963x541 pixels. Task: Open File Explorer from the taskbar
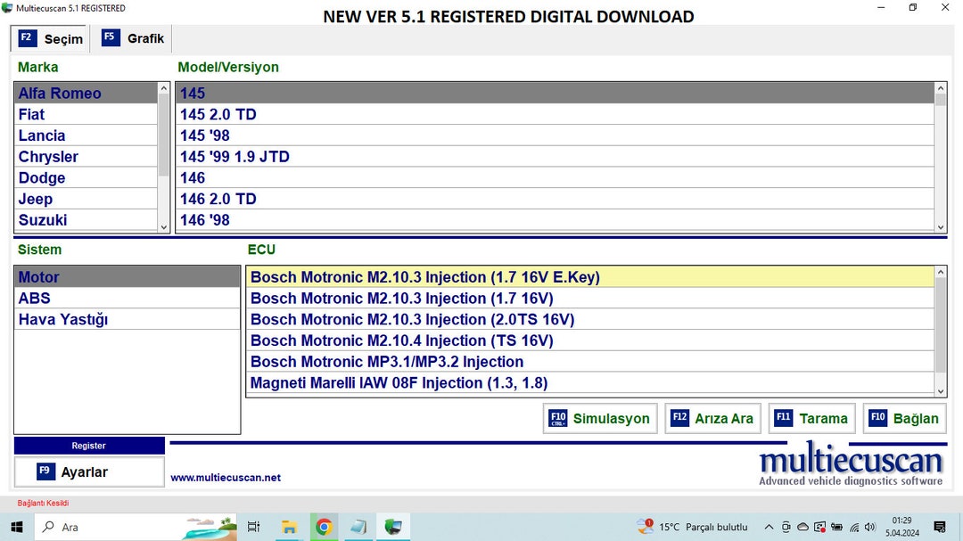point(289,527)
